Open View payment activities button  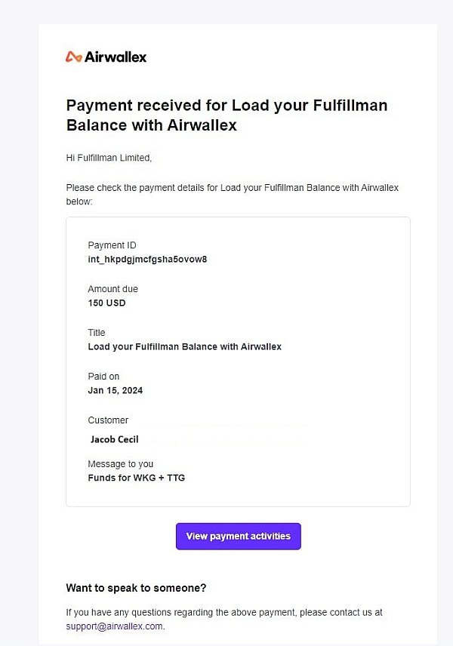pyautogui.click(x=239, y=536)
